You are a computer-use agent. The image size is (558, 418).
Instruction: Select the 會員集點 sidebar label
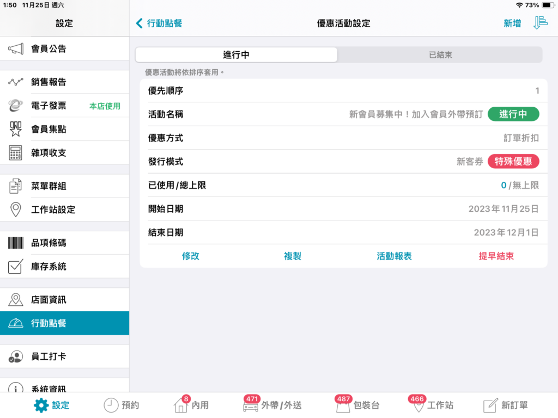[48, 129]
